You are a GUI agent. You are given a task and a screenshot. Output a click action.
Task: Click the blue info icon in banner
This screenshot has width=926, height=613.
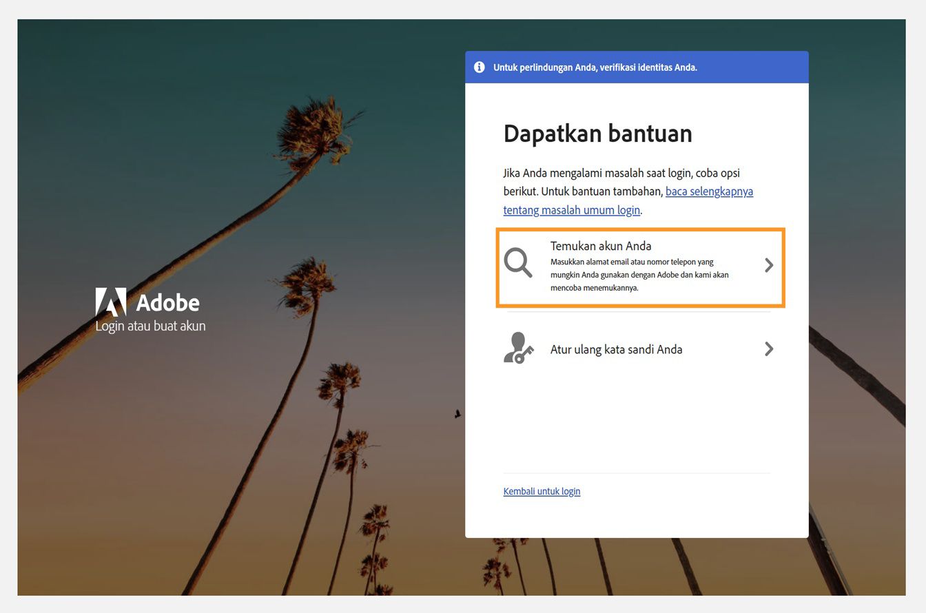(480, 67)
